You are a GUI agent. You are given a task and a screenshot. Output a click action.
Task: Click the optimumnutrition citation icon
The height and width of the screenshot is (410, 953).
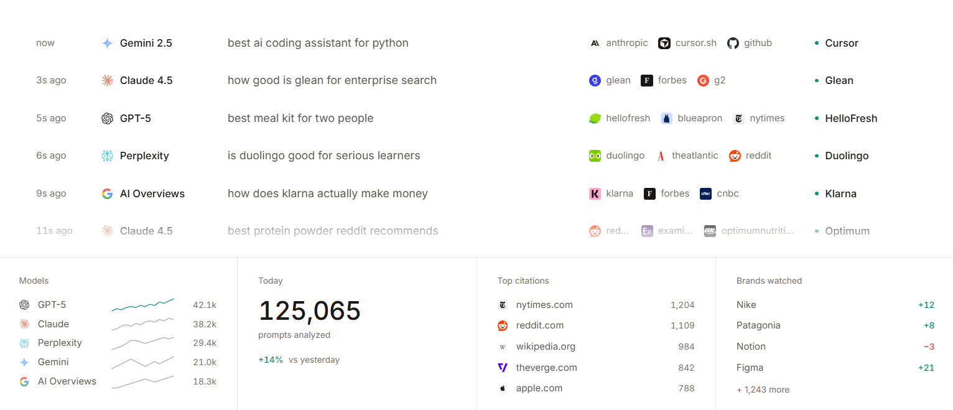710,231
